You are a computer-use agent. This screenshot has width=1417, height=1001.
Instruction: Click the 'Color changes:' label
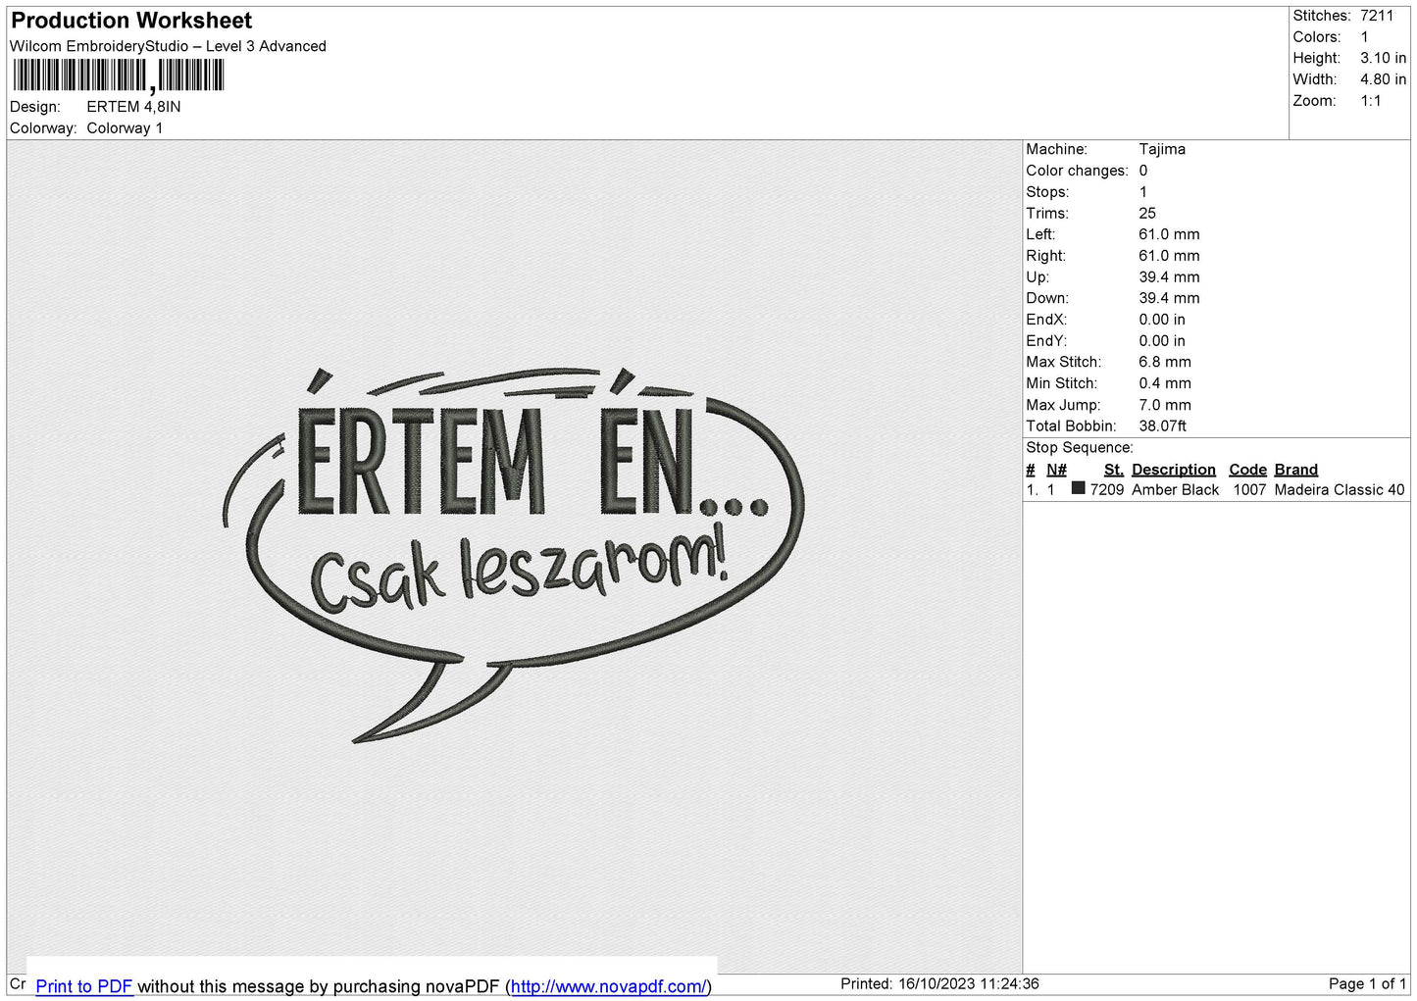click(x=1077, y=171)
